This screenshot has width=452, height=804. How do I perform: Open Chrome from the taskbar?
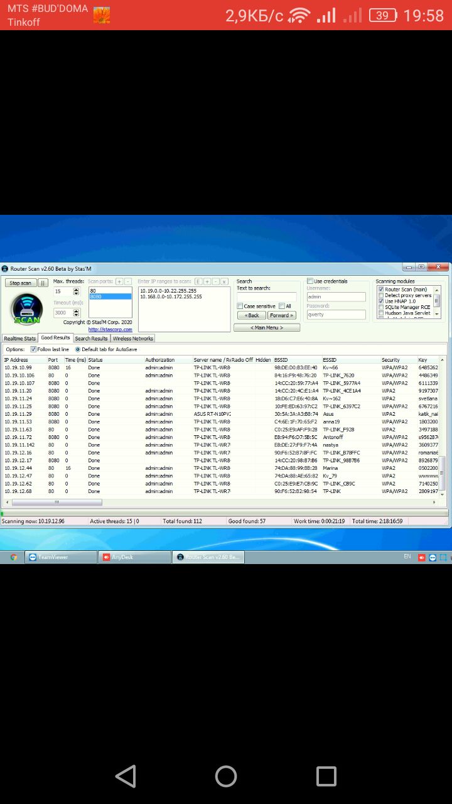click(x=14, y=557)
